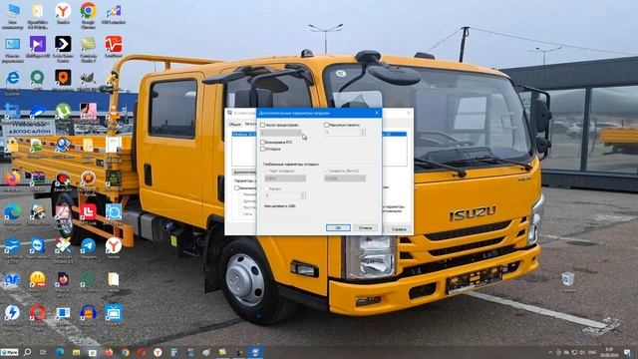Open File Explorer from the taskbar

point(76,352)
